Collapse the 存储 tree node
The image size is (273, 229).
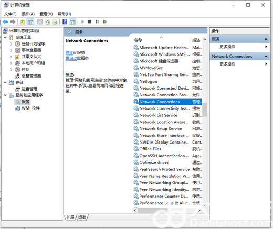[5, 82]
